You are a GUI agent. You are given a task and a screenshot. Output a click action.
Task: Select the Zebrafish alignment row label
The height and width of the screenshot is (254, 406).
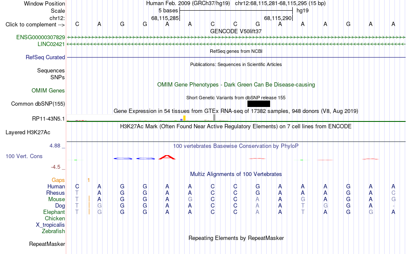point(53,231)
